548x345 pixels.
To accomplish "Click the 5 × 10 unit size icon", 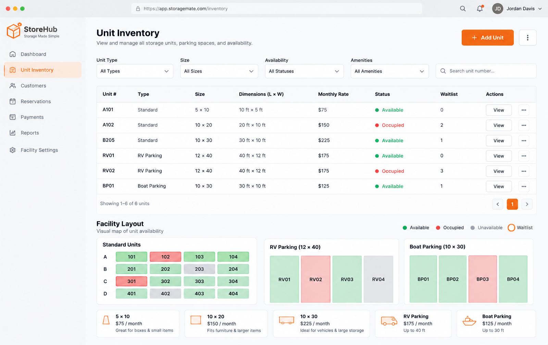I will point(106,320).
